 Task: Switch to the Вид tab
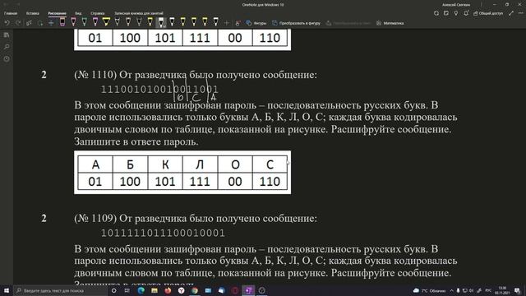[x=78, y=13]
